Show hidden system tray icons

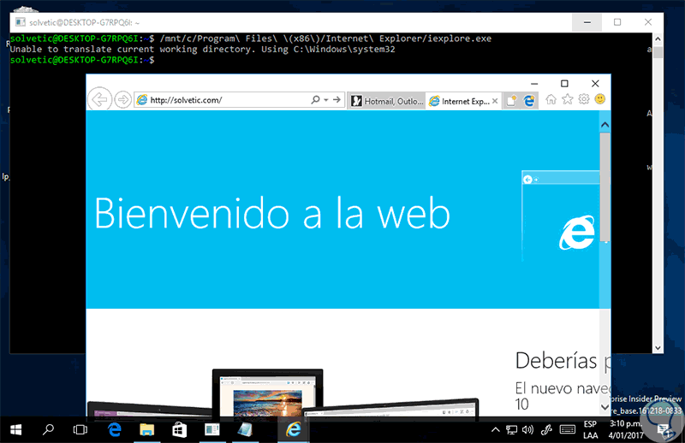click(x=496, y=430)
